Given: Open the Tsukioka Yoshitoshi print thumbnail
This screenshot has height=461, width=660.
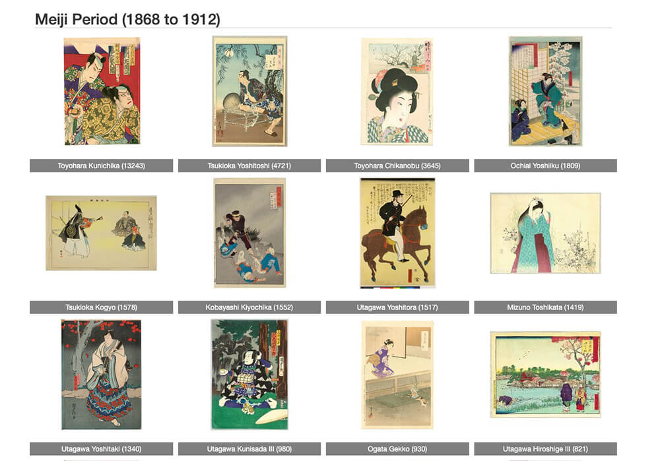Looking at the screenshot, I should click(249, 91).
